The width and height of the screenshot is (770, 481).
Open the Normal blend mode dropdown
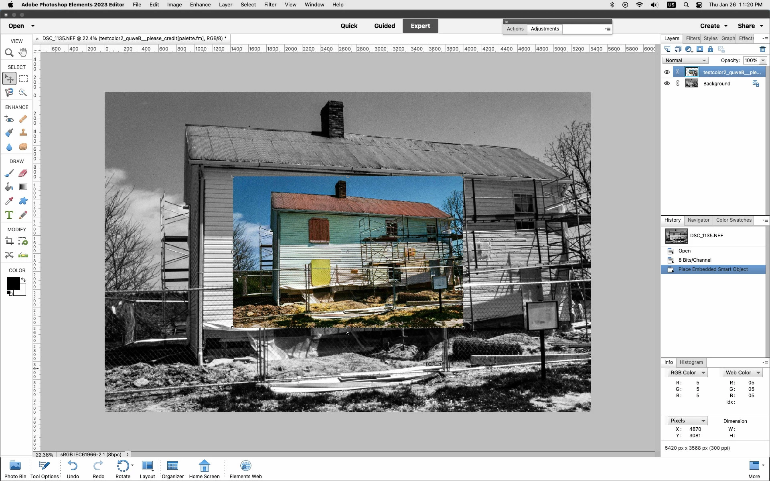coord(685,61)
